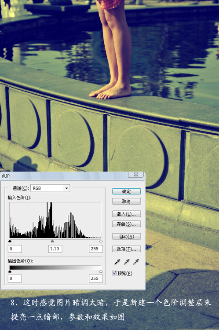The width and height of the screenshot is (219, 330).
Task: Click the input black point slider handle
Action: [x=10, y=241]
